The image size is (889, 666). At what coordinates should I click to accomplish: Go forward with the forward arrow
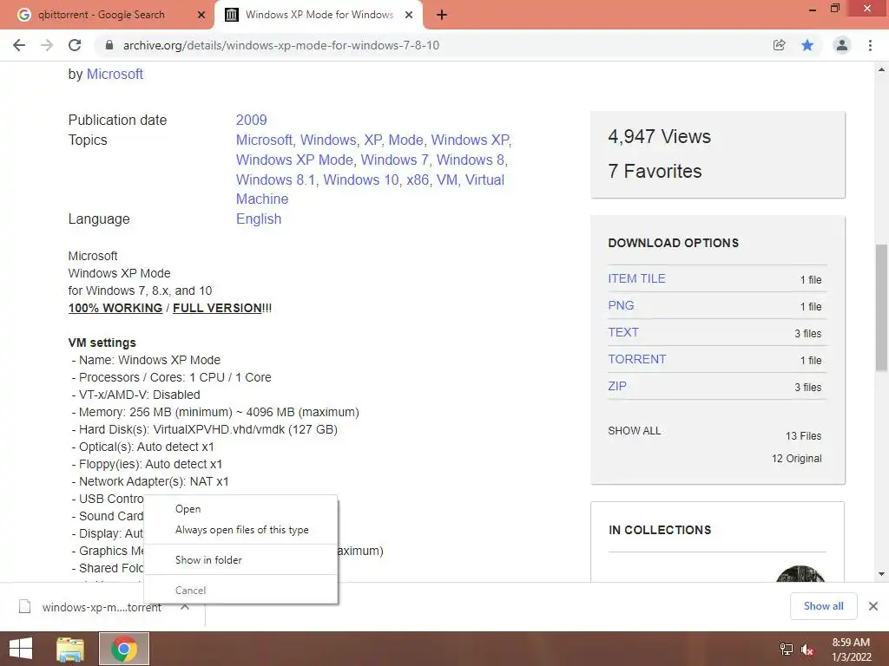click(47, 45)
